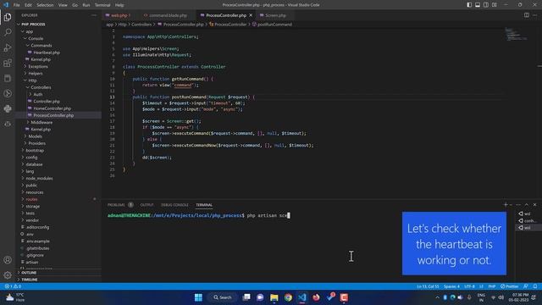Open the Selection menu
542x305 pixels.
click(45, 5)
